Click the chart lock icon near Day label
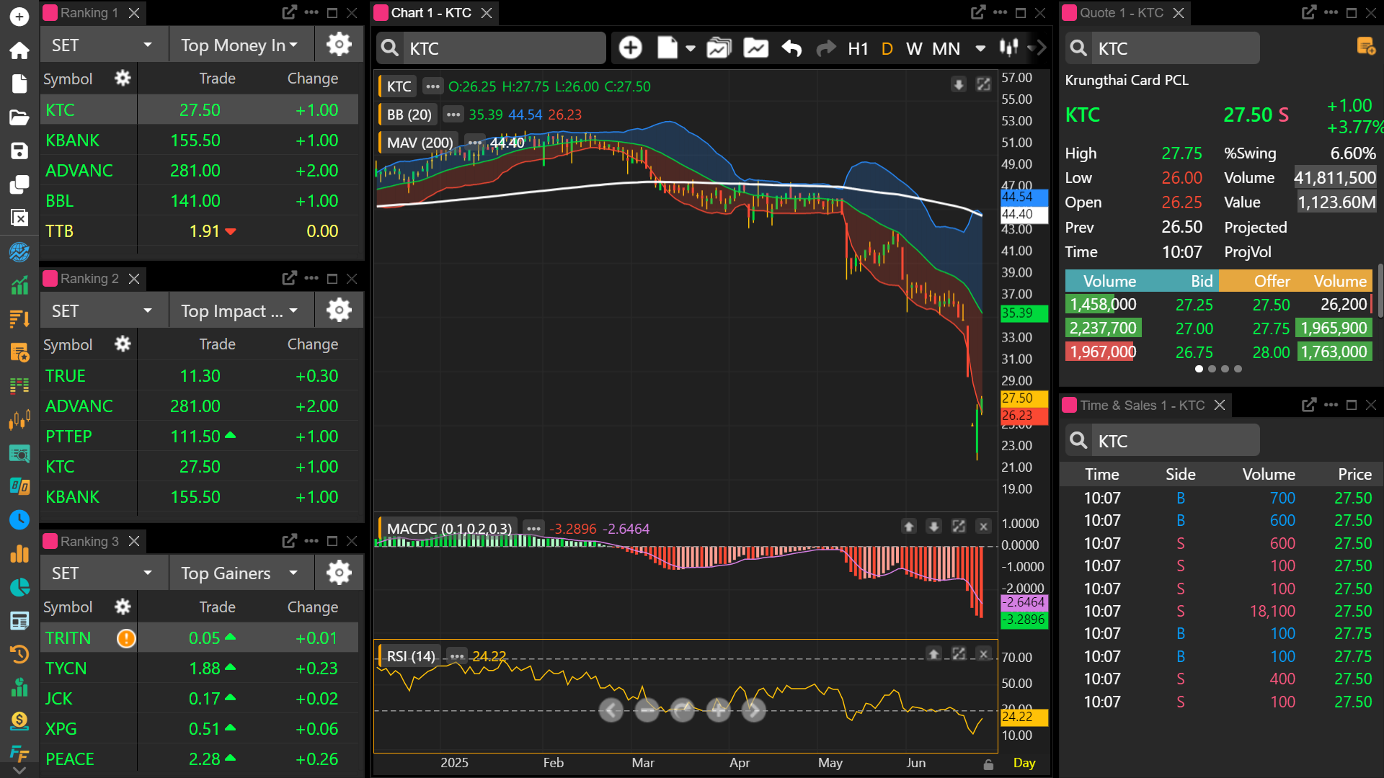Viewport: 1384px width, 778px height. coord(988,764)
